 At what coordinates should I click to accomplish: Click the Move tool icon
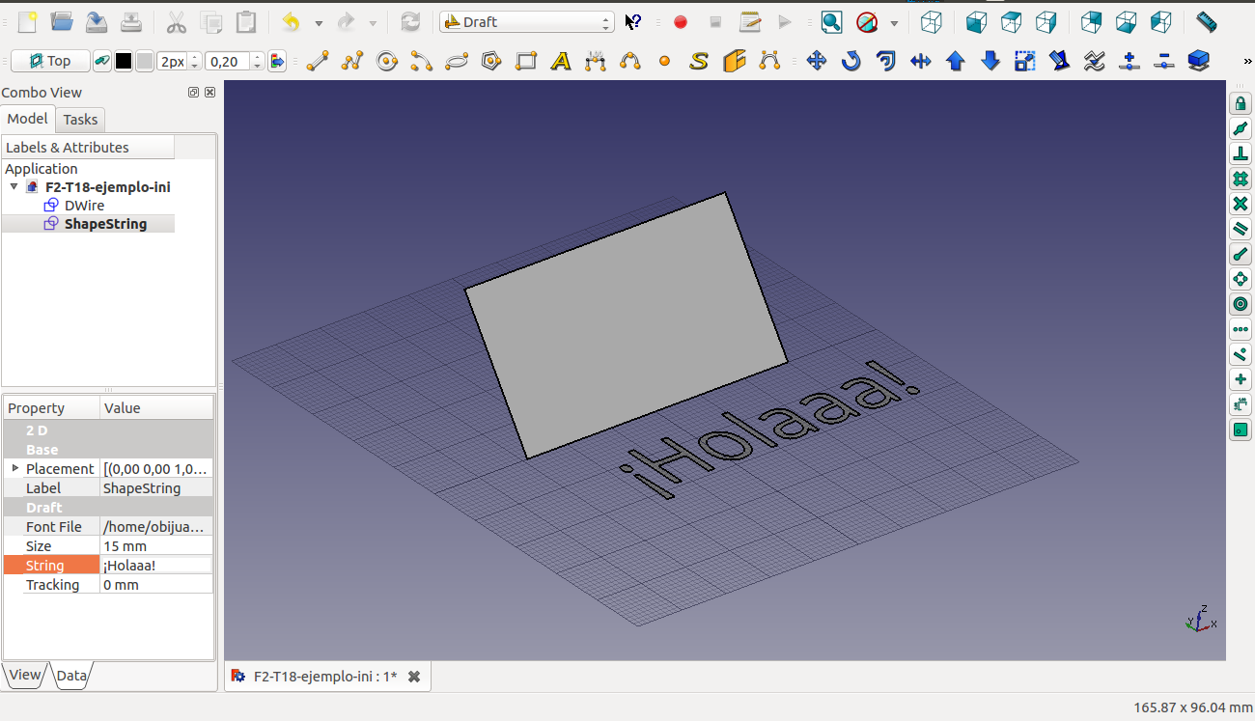click(x=816, y=62)
